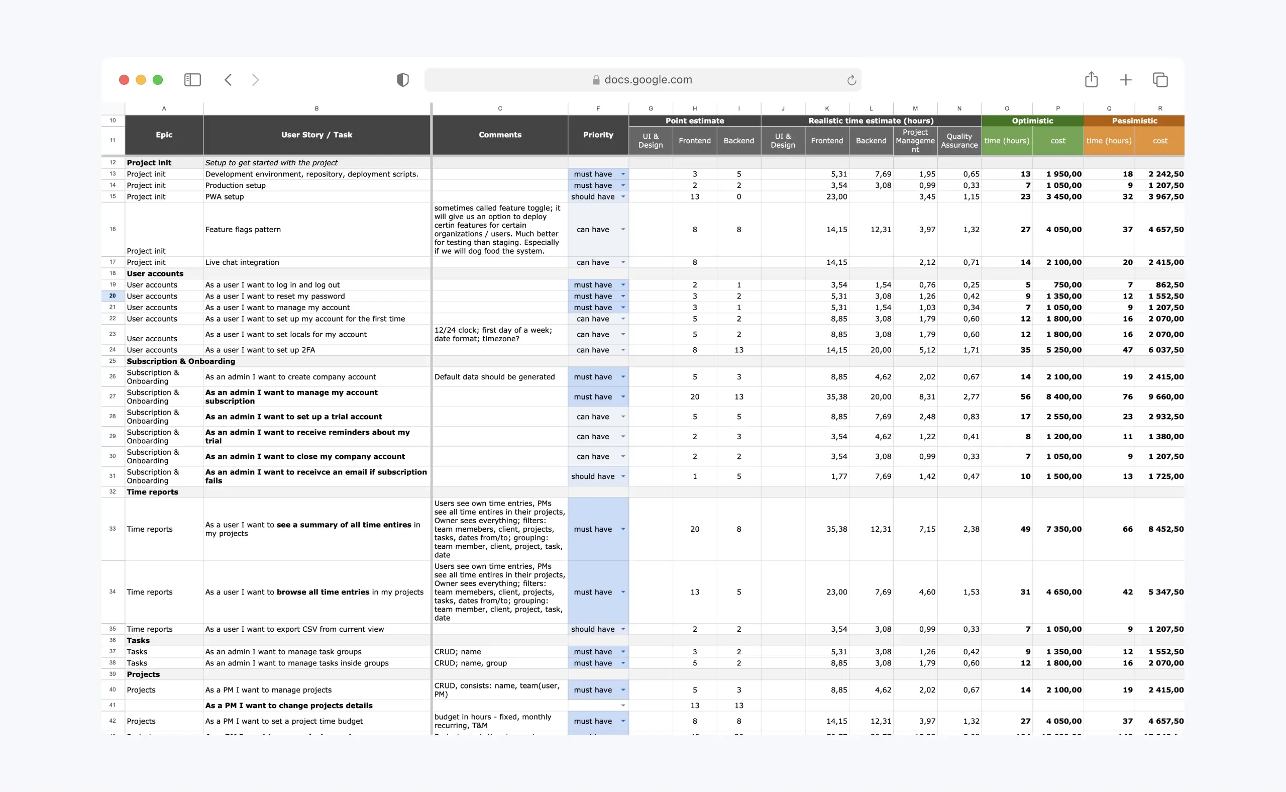Go back using the back arrow
This screenshot has width=1286, height=792.
coord(228,79)
